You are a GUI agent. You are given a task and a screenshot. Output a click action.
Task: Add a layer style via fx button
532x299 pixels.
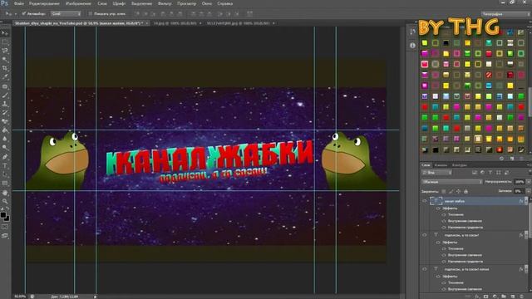point(477,297)
